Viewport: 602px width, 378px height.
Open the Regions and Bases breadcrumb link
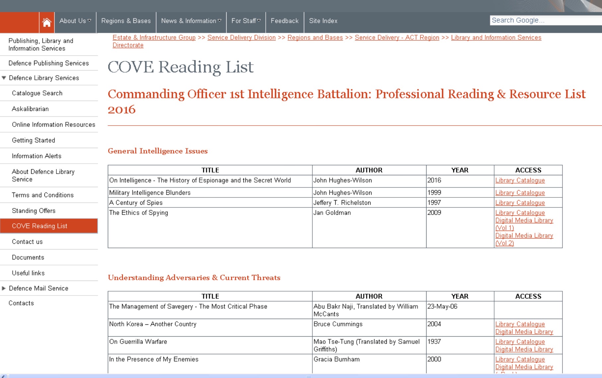(x=314, y=37)
